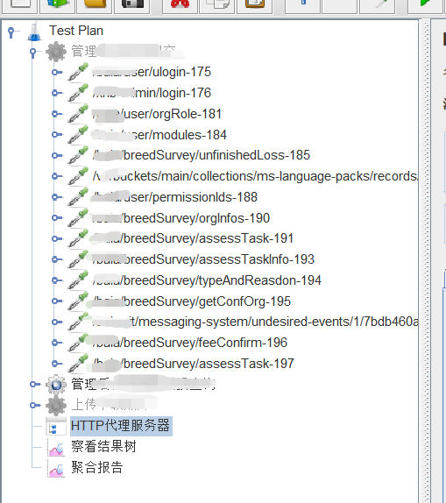Screen dimensions: 446x503
Task: Select breedSurvey/assessTask-197 request
Action: coord(193,364)
